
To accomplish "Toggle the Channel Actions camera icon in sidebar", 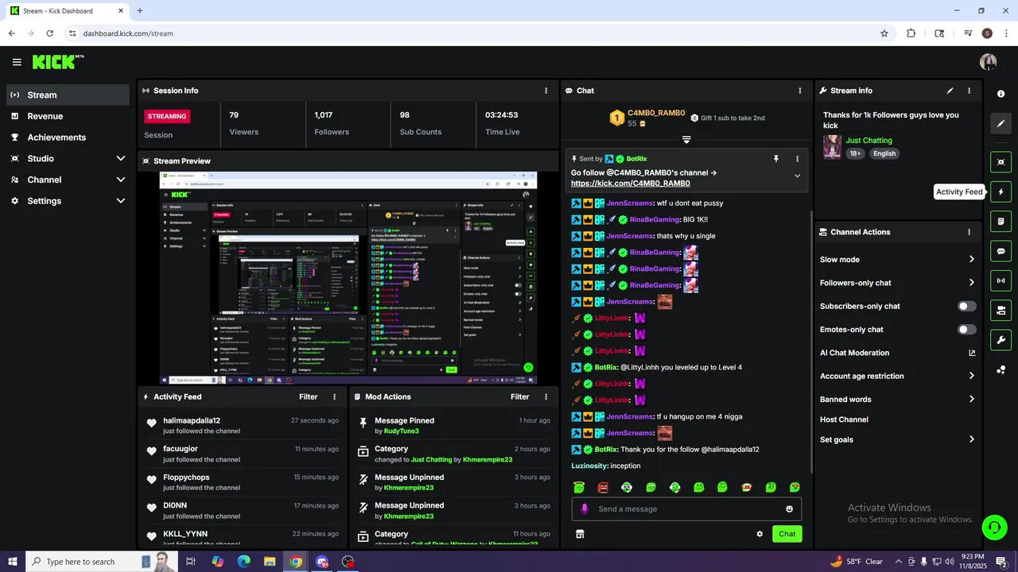I will [x=1001, y=310].
